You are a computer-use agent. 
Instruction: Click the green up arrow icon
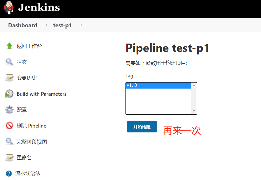pyautogui.click(x=9, y=46)
